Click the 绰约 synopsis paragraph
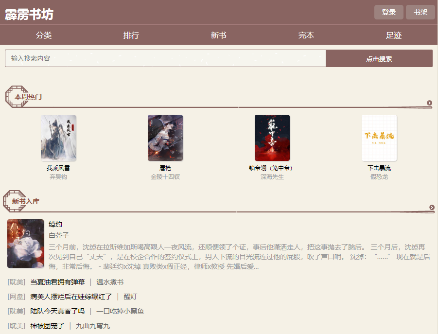438x334 pixels. [239, 257]
